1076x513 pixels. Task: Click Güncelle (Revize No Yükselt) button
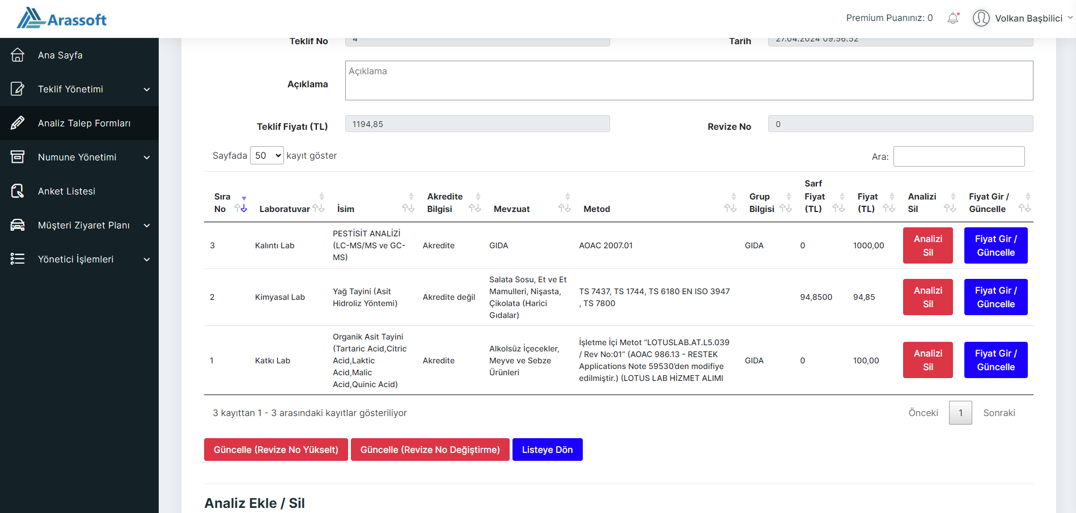click(276, 450)
